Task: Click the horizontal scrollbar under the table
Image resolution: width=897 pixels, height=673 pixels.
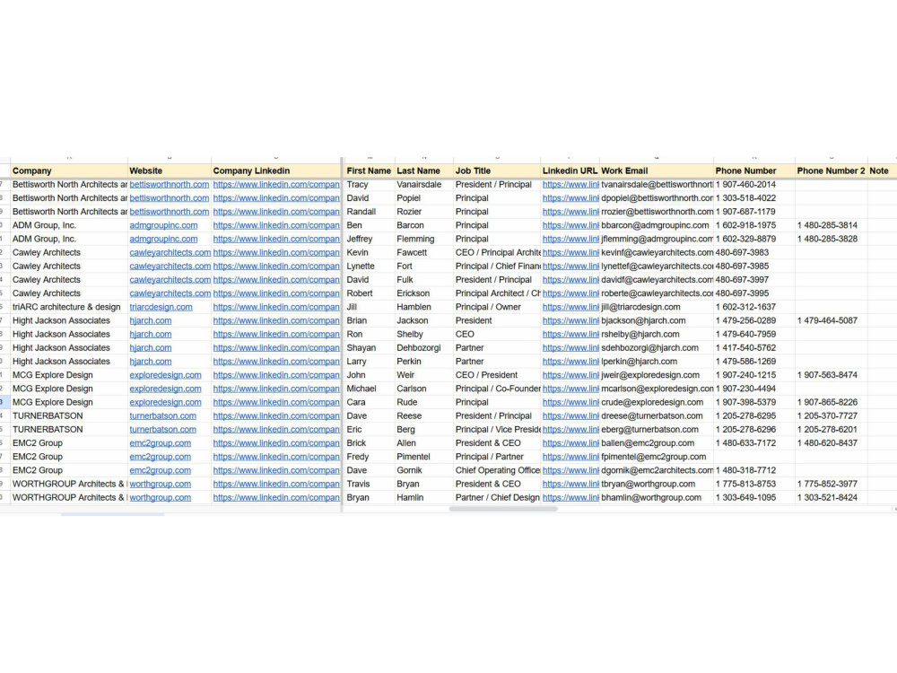Action: (x=503, y=509)
